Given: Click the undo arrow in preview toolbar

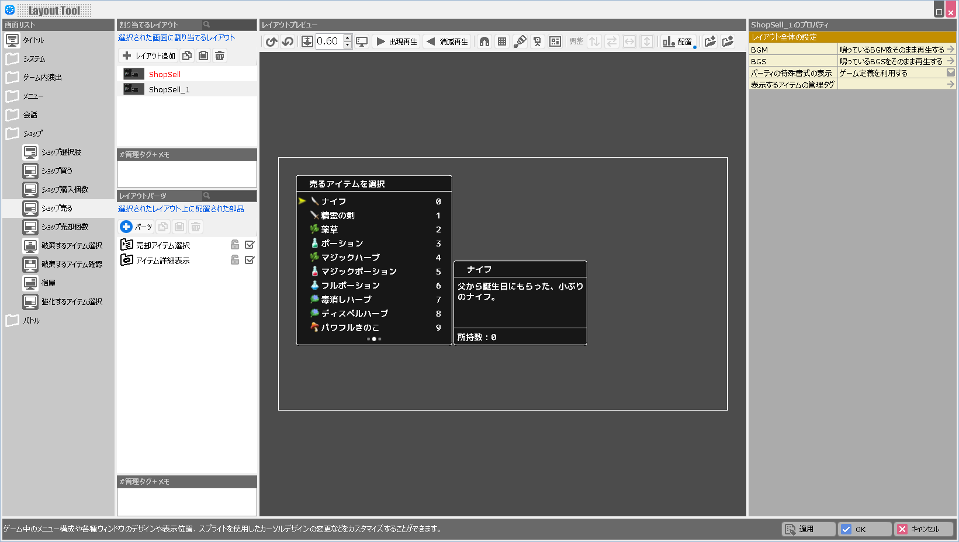Looking at the screenshot, I should tap(271, 41).
